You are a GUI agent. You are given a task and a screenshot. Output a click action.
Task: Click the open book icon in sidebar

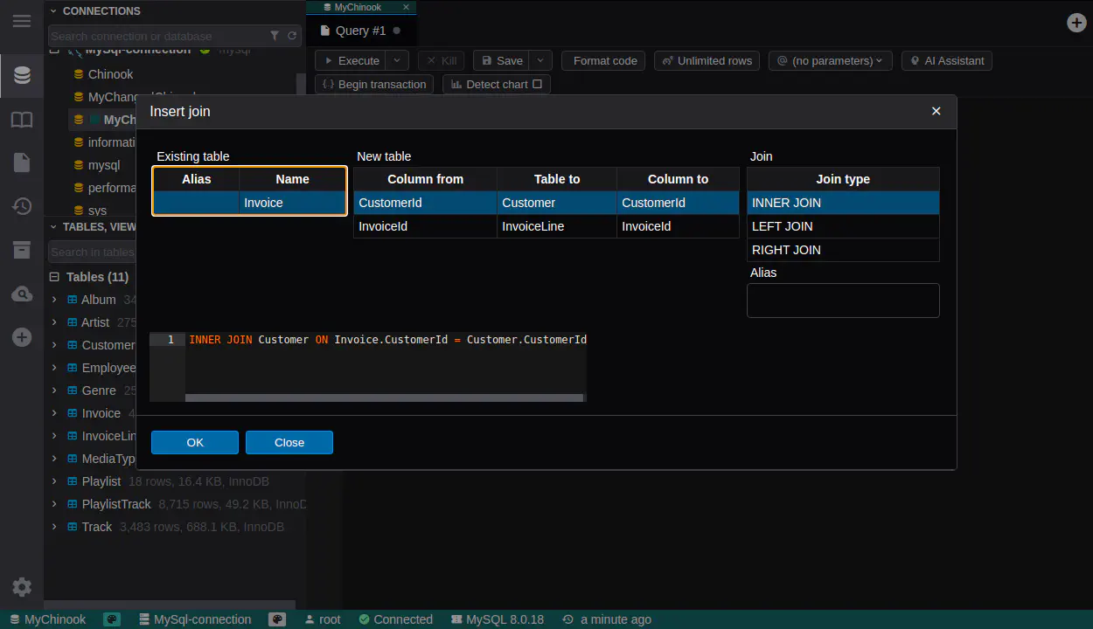pos(22,120)
